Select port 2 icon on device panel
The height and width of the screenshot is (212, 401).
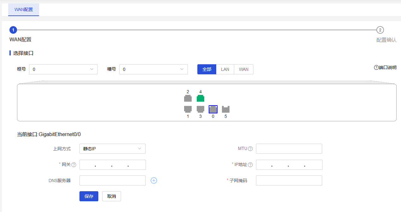tap(188, 99)
